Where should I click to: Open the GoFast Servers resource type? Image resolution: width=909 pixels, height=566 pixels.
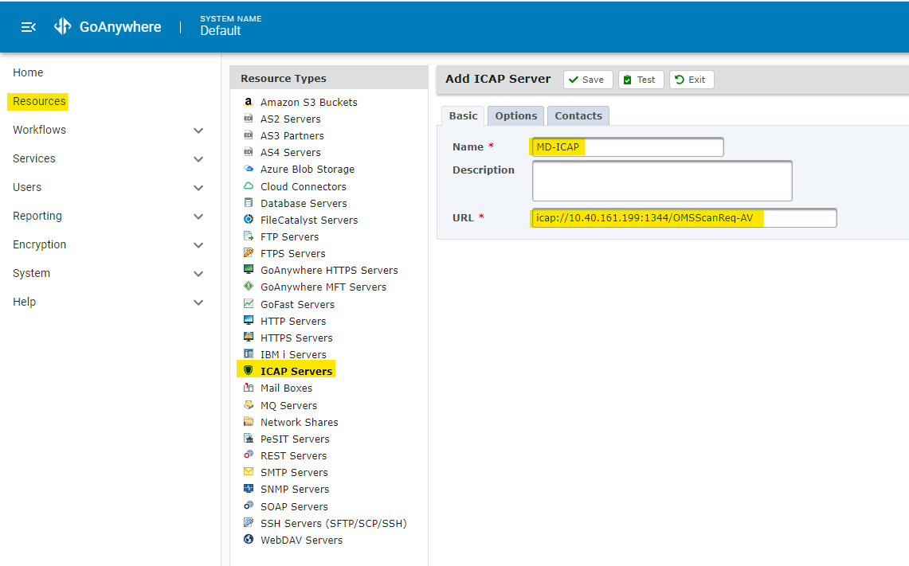[x=297, y=304]
